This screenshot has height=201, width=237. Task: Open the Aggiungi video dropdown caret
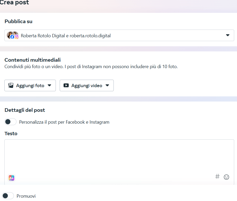[x=108, y=86]
